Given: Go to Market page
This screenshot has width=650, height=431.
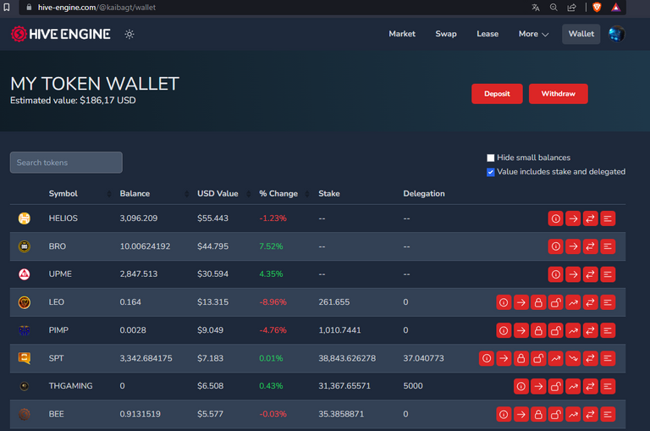Looking at the screenshot, I should point(402,34).
